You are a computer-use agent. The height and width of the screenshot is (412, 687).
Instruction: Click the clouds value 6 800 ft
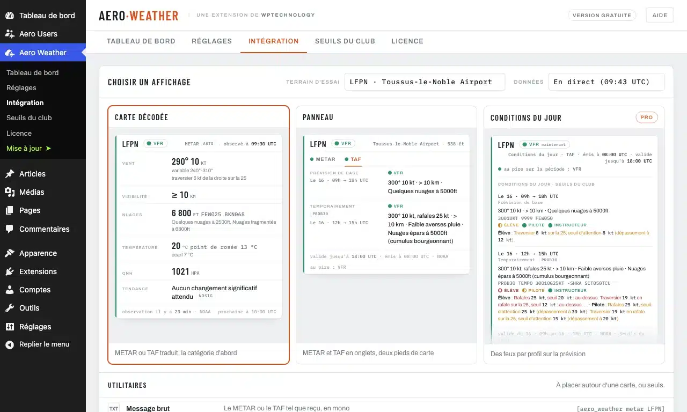[x=185, y=213]
